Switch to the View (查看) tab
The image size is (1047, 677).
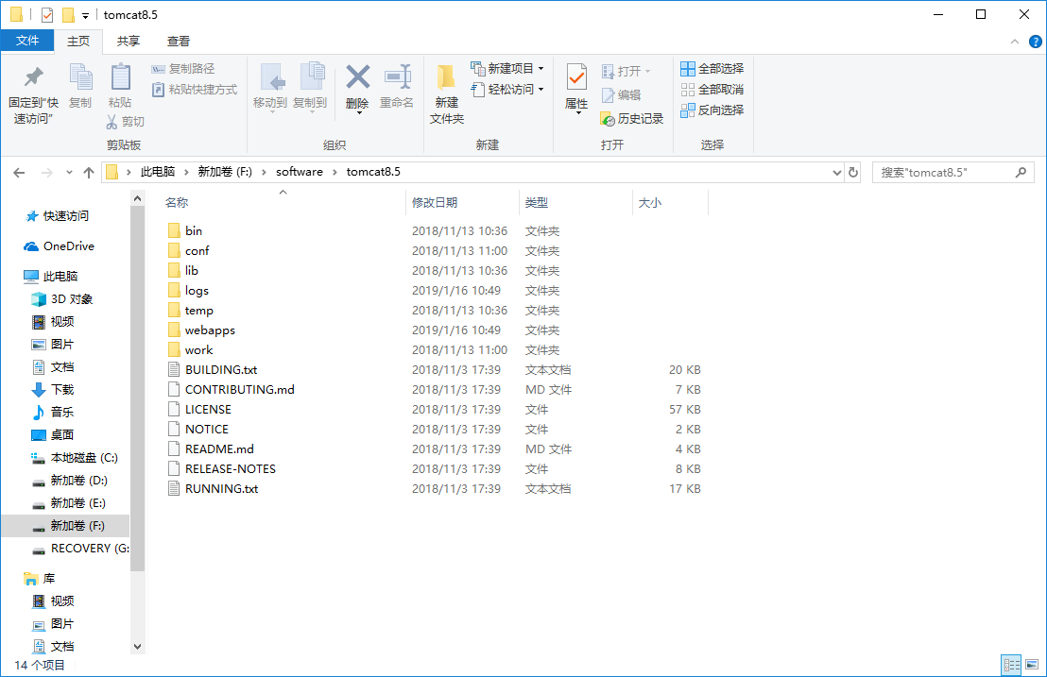click(x=179, y=42)
